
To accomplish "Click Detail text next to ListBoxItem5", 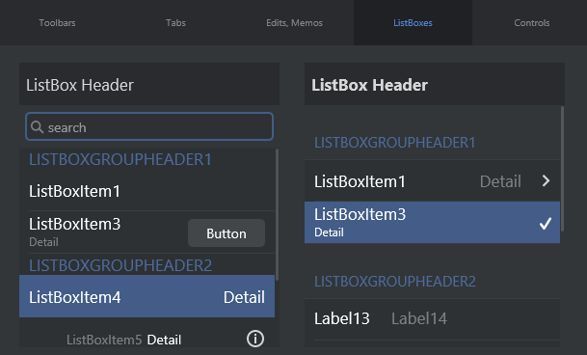I will [164, 340].
